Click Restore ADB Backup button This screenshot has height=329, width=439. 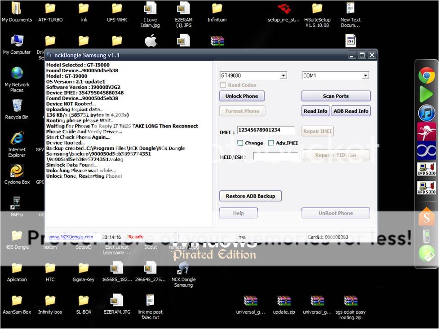point(250,196)
